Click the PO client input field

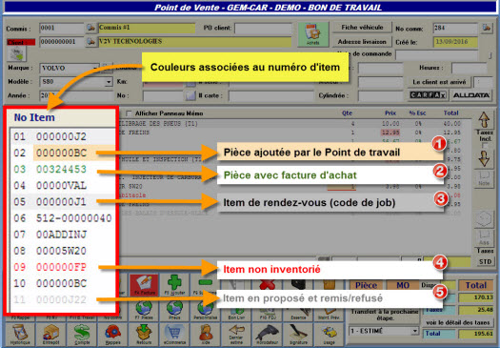pyautogui.click(x=264, y=28)
